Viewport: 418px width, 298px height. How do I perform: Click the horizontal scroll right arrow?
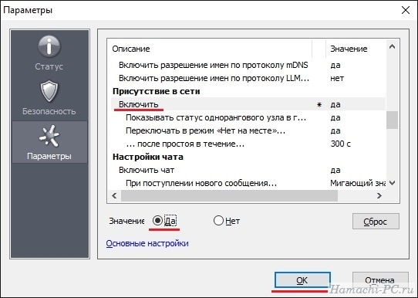click(379, 196)
